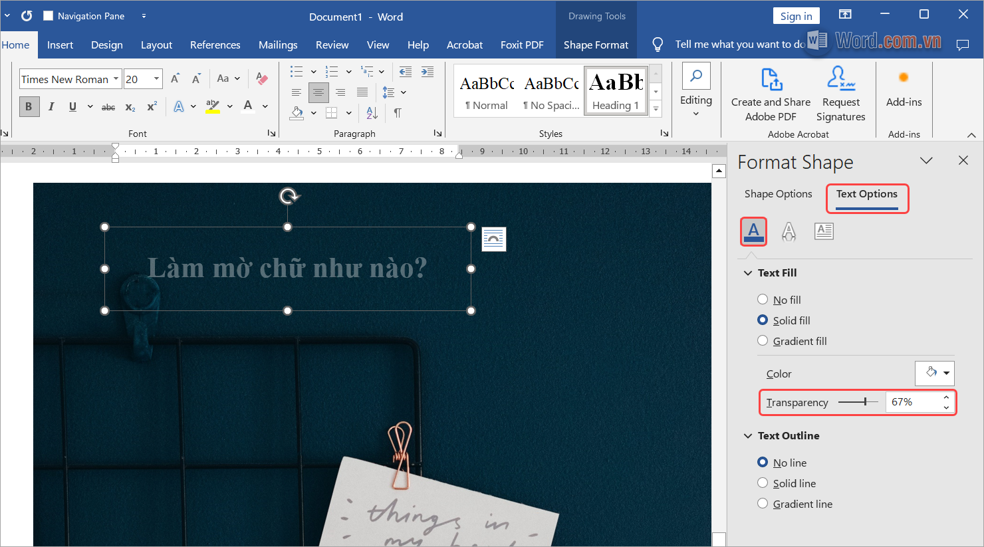Switch to the Shape Options tab
The width and height of the screenshot is (984, 547).
click(778, 194)
